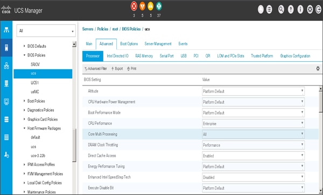The image size is (323, 195).
Task: Open the info icon in header
Action: (x=300, y=10)
